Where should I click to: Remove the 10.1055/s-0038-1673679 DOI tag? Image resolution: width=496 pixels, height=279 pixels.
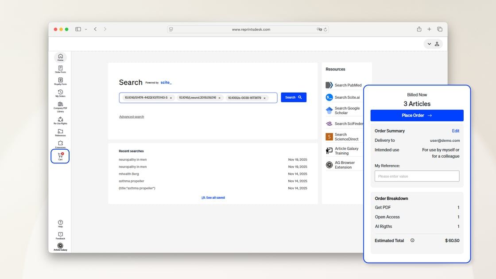265,98
